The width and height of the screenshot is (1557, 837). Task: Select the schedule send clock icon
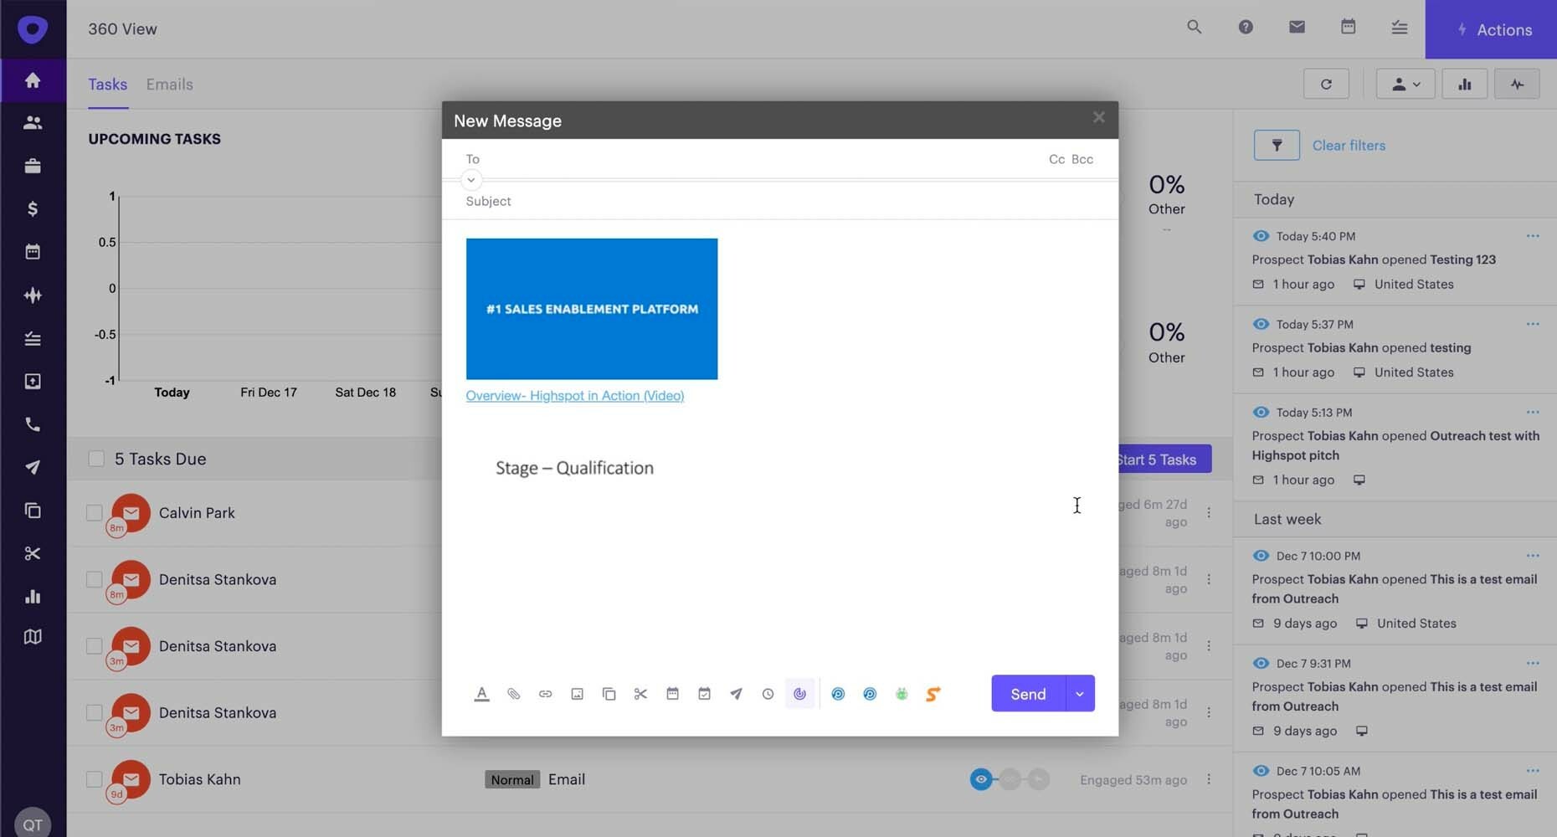(768, 693)
